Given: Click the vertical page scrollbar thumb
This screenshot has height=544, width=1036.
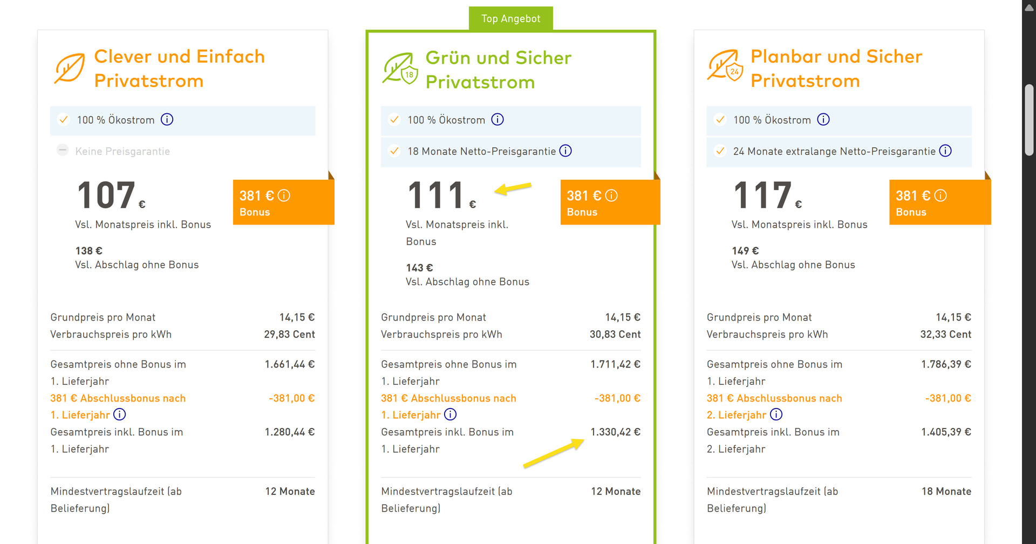Looking at the screenshot, I should [1030, 119].
